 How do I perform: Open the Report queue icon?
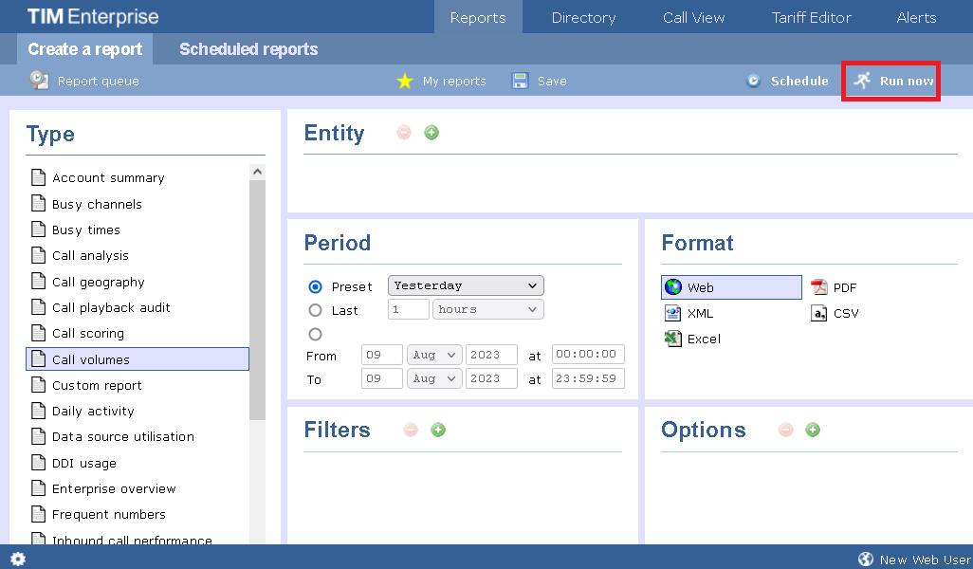39,81
